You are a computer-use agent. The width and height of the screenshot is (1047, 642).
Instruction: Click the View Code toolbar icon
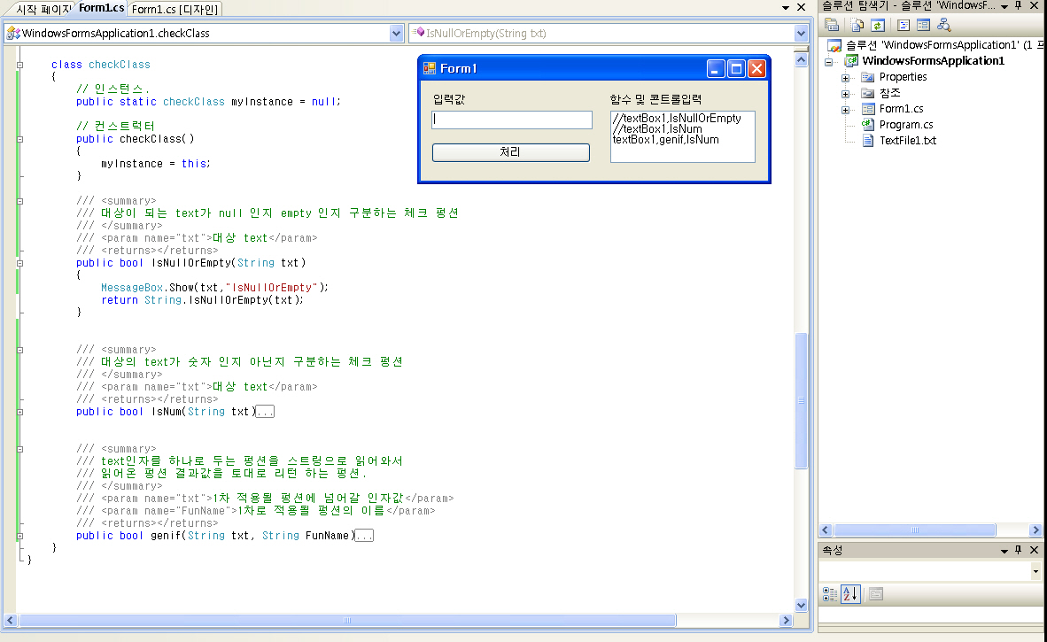point(904,26)
